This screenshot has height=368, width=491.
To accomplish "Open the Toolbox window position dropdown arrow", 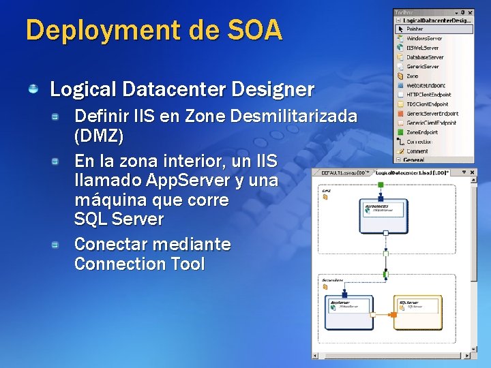I will click(x=456, y=13).
